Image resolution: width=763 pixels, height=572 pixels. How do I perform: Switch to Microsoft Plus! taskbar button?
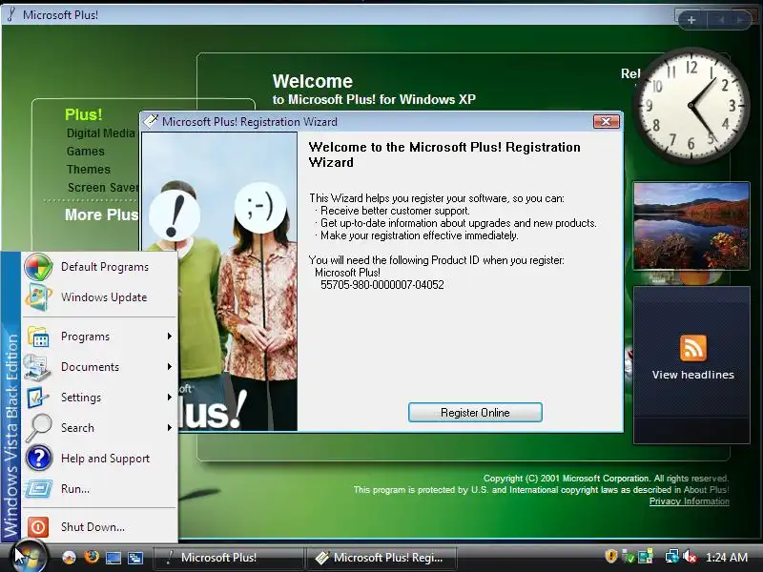click(228, 558)
